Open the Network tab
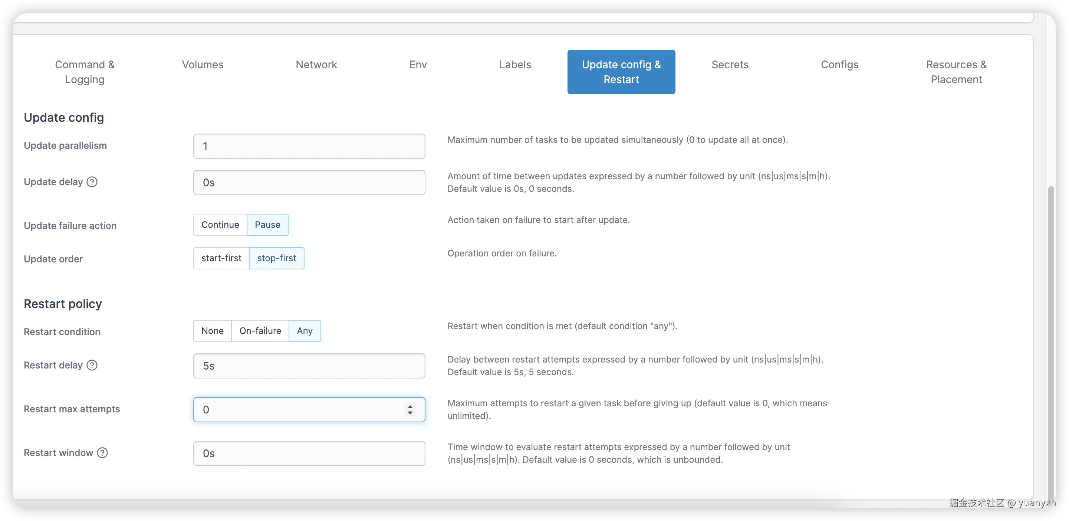 click(316, 65)
